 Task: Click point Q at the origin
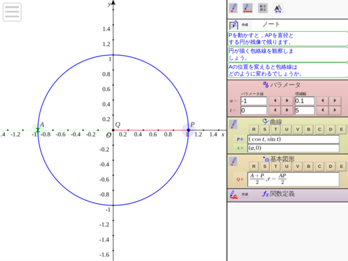point(114,130)
